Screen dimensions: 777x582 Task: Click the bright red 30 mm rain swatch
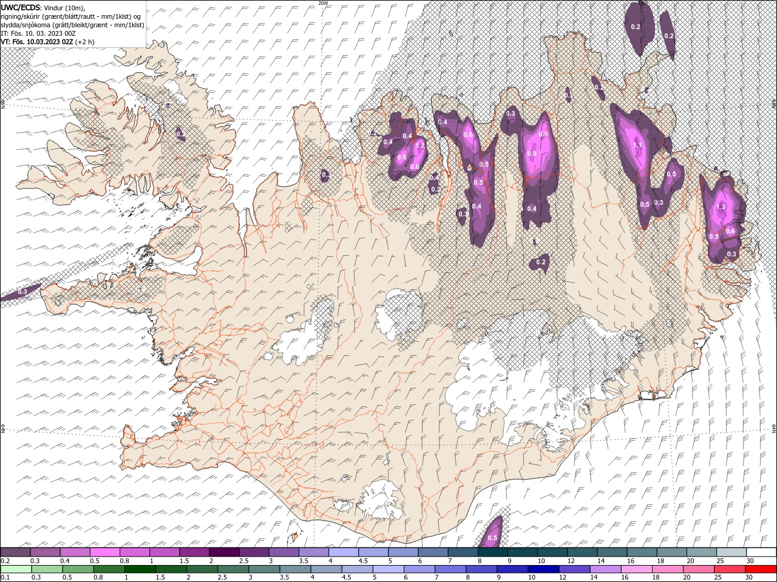click(760, 569)
